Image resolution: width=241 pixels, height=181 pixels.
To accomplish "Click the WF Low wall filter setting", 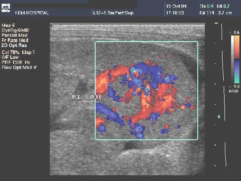I will point(10,57).
